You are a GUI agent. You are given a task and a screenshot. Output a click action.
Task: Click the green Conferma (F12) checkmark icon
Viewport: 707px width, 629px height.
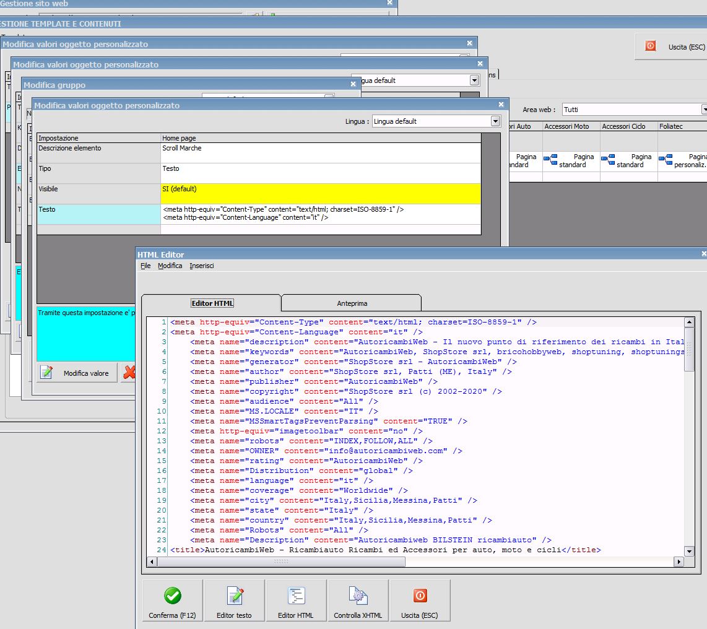click(173, 596)
